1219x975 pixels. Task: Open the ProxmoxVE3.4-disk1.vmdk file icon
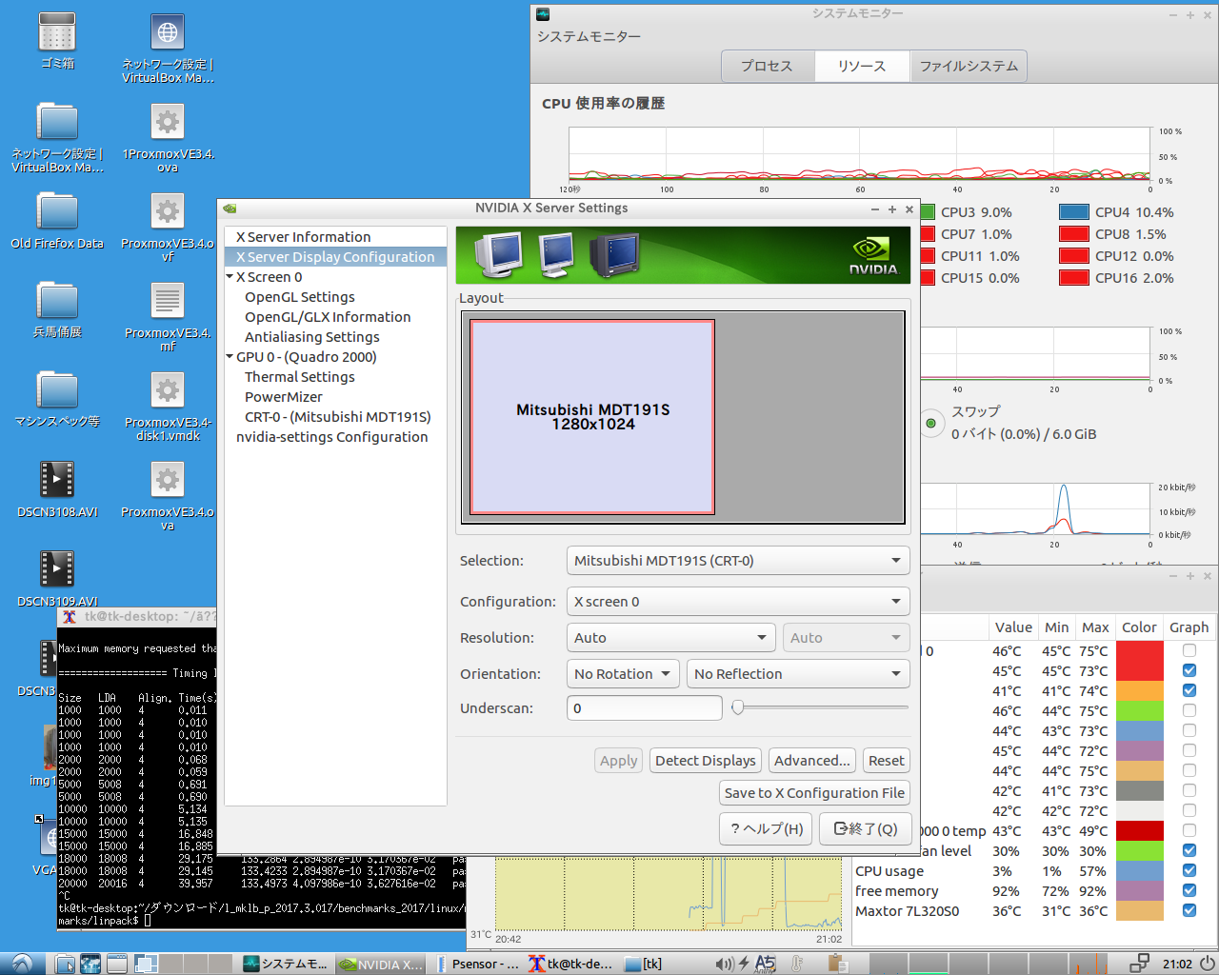[x=168, y=390]
